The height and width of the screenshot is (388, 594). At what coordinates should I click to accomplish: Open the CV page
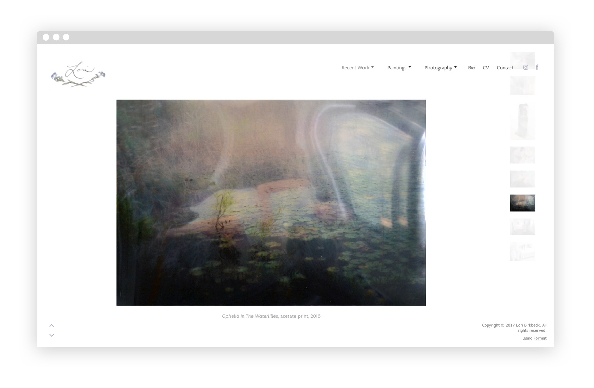coord(486,67)
